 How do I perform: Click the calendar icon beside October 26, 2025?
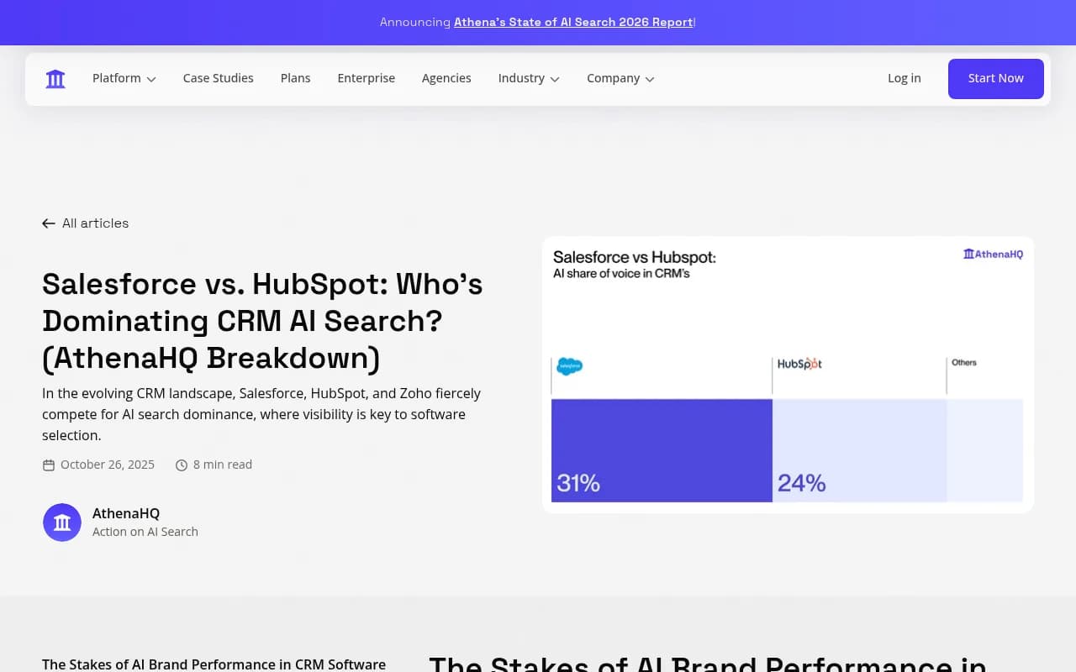pos(49,465)
